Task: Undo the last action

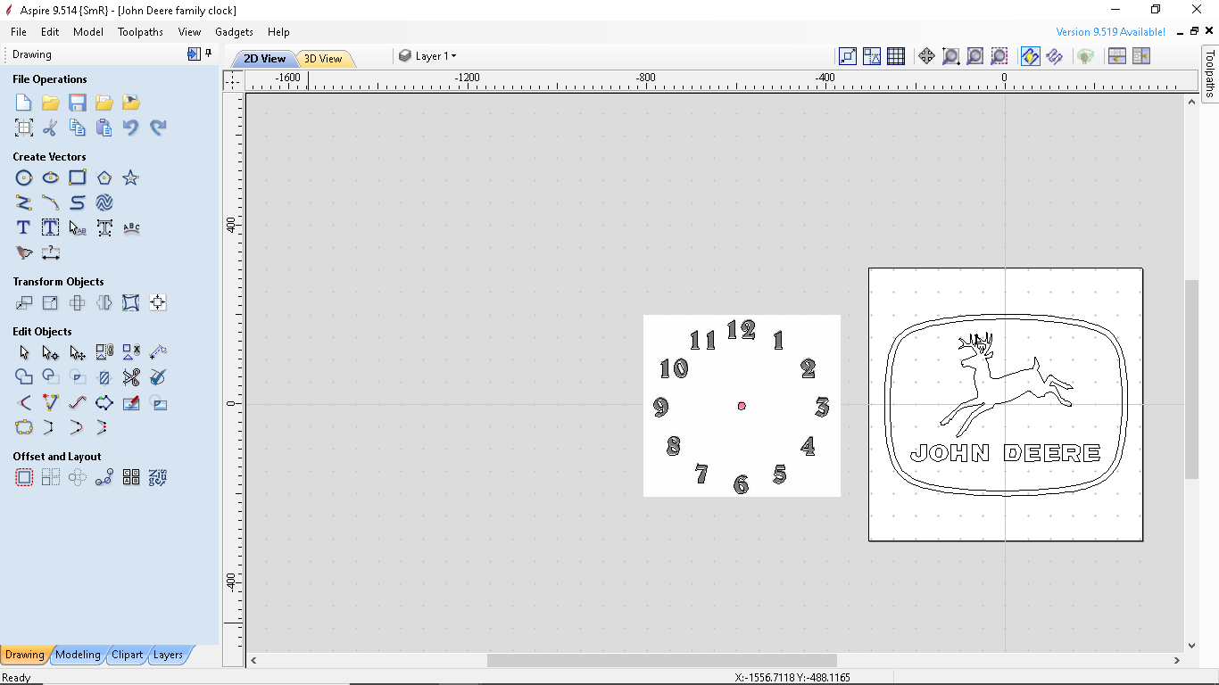Action: click(x=130, y=128)
